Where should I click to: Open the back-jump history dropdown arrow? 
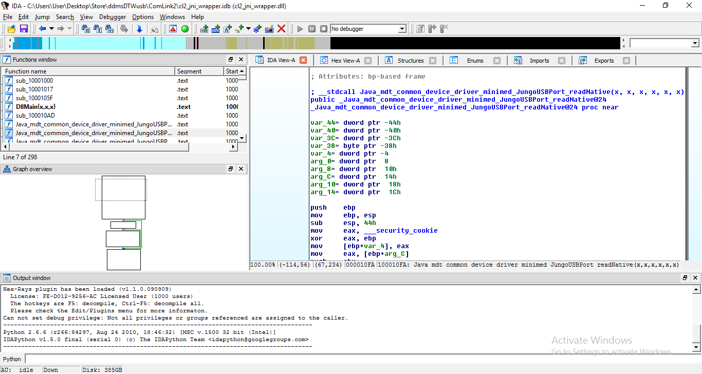tap(51, 29)
